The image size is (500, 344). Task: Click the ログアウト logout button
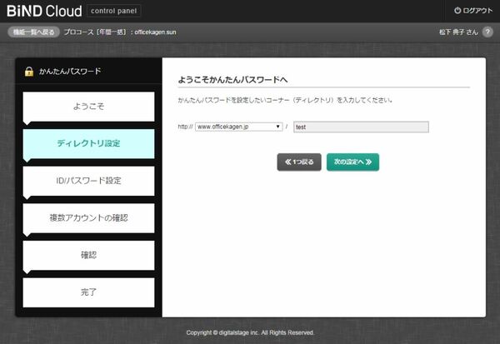473,11
